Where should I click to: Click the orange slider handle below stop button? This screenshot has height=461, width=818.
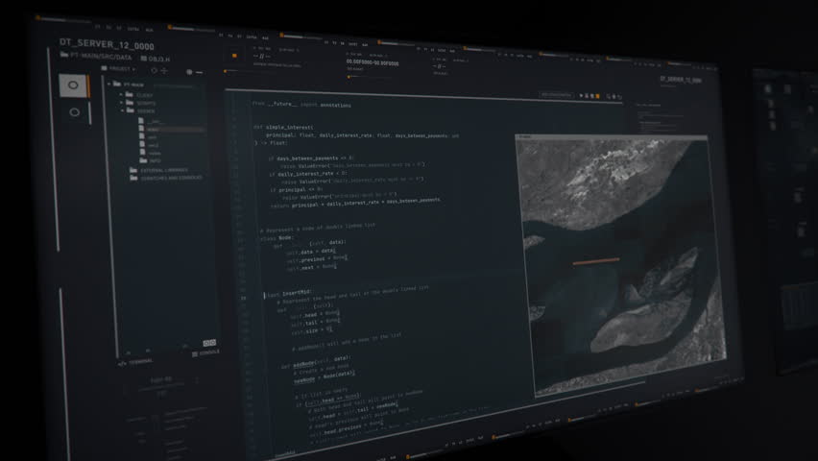pyautogui.click(x=226, y=71)
